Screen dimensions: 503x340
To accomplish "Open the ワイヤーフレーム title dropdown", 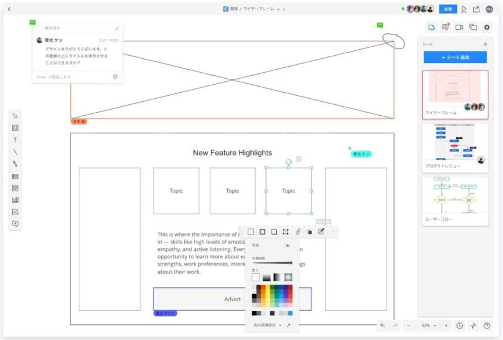I will tap(279, 9).
